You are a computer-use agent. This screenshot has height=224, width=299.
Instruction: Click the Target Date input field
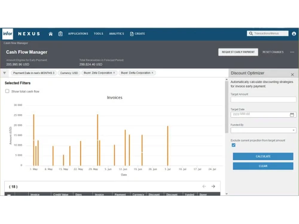pyautogui.click(x=263, y=115)
